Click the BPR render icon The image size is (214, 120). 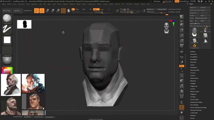[x=182, y=17]
